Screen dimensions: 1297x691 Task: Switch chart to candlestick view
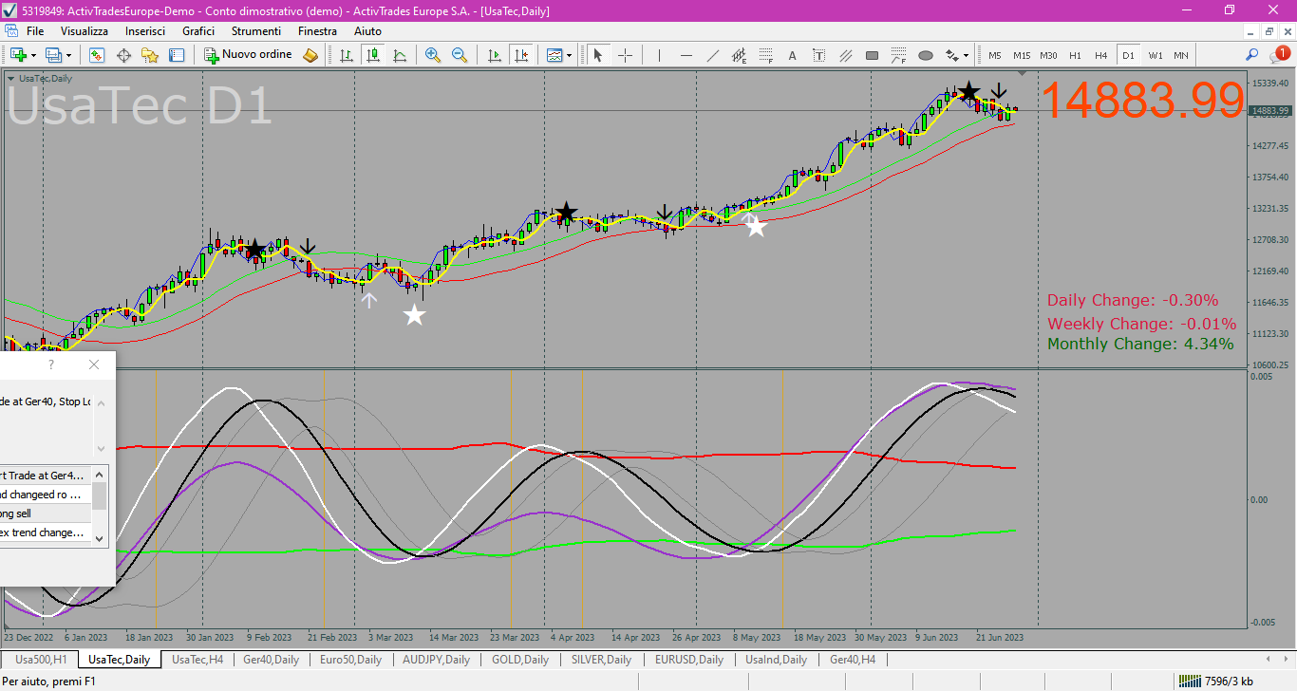click(373, 55)
